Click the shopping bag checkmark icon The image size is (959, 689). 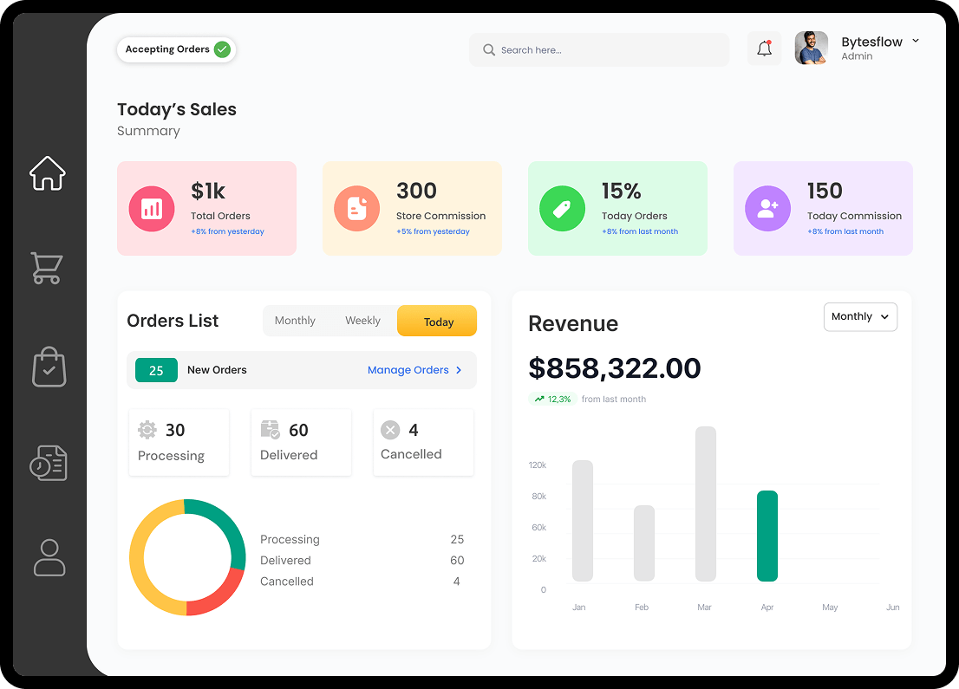click(x=49, y=367)
